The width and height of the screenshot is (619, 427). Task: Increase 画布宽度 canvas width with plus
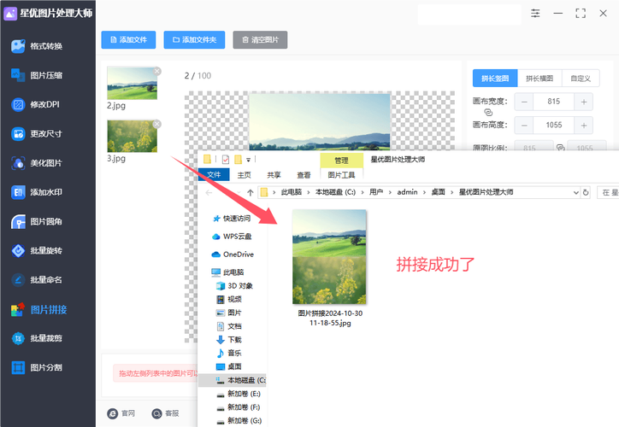[x=583, y=102]
